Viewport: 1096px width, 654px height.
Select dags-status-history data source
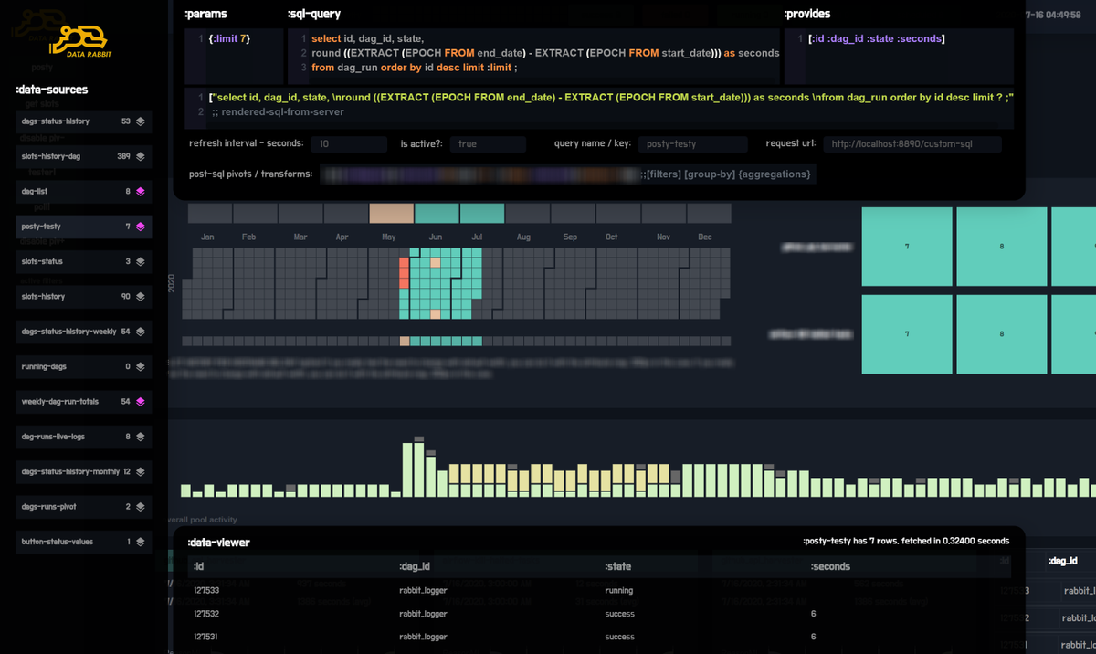(x=83, y=121)
